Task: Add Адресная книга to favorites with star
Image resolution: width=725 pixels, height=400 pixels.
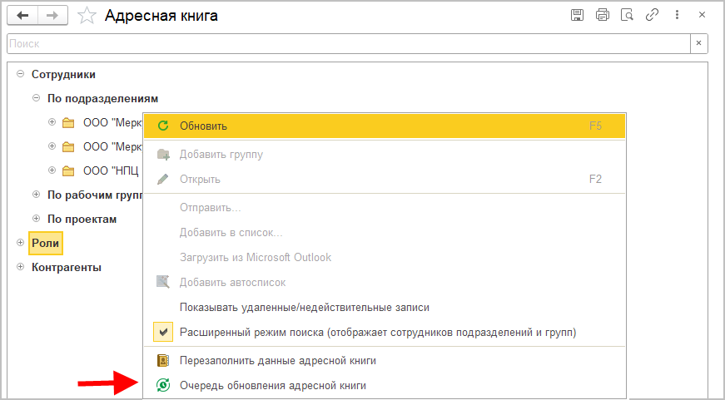Action: (x=86, y=16)
